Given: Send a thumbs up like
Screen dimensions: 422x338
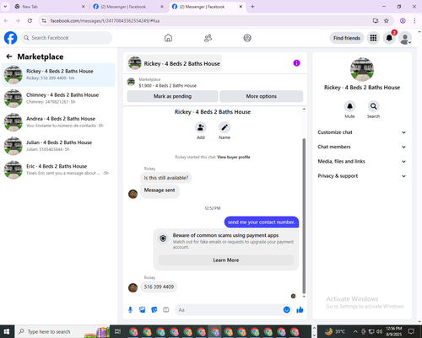Looking at the screenshot, I should tap(300, 309).
